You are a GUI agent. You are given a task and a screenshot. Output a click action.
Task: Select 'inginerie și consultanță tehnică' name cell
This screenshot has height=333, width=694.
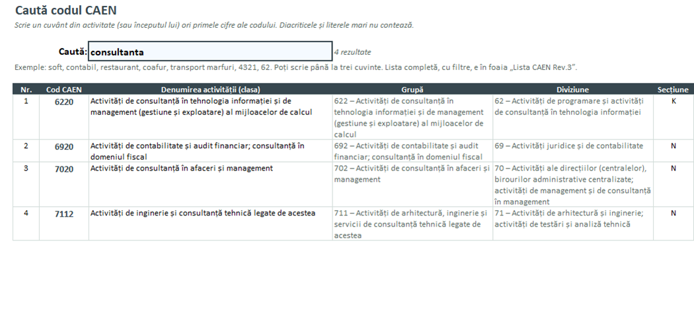pyautogui.click(x=211, y=223)
